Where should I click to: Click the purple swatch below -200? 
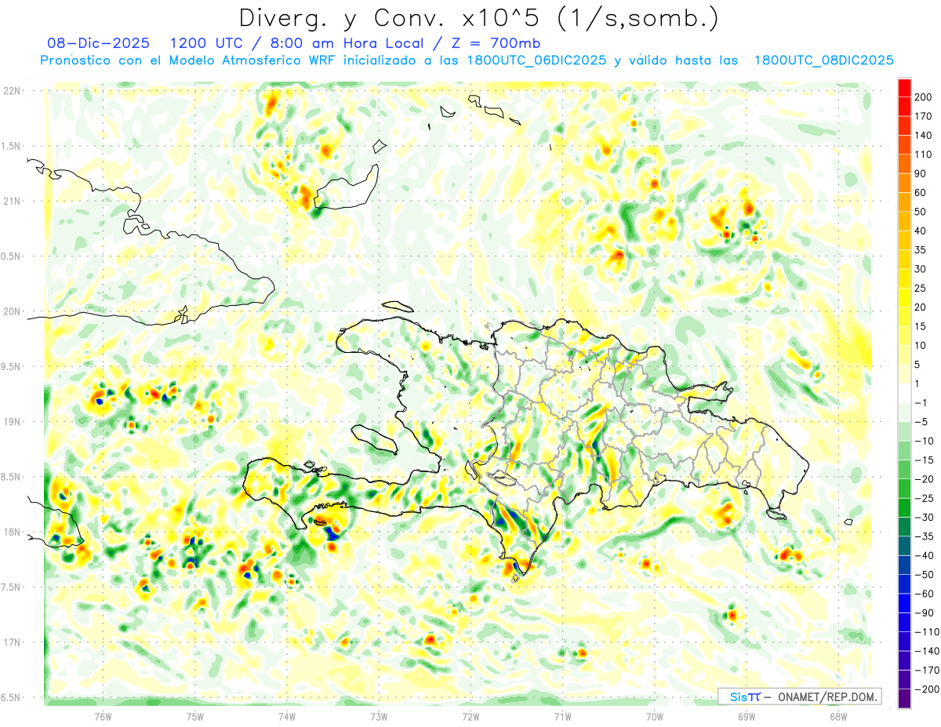click(904, 698)
